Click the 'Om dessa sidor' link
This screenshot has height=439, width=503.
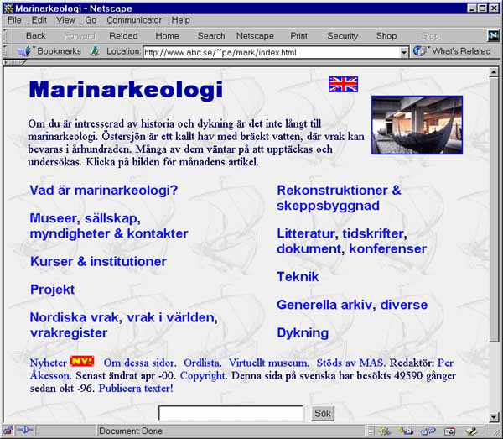140,363
